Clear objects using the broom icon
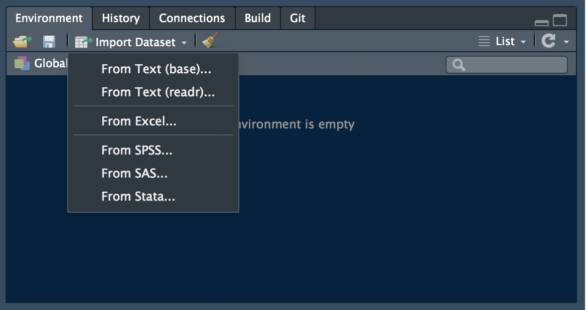This screenshot has width=586, height=310. (x=210, y=41)
